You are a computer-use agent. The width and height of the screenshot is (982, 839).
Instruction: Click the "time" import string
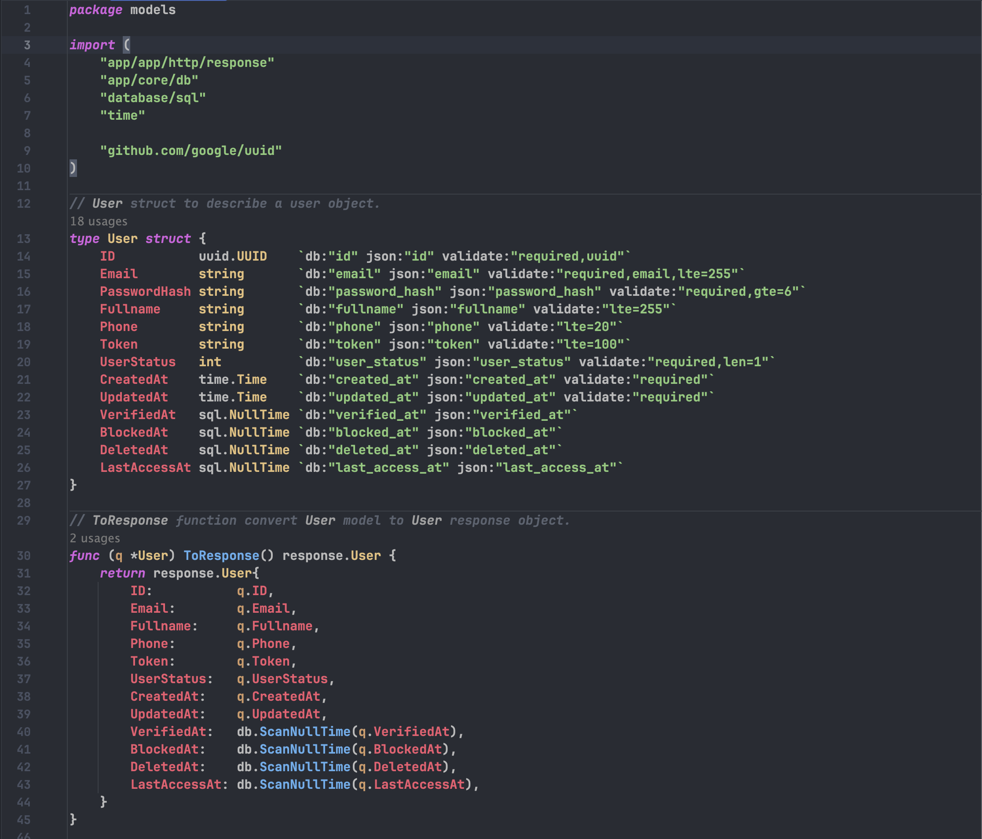click(123, 115)
